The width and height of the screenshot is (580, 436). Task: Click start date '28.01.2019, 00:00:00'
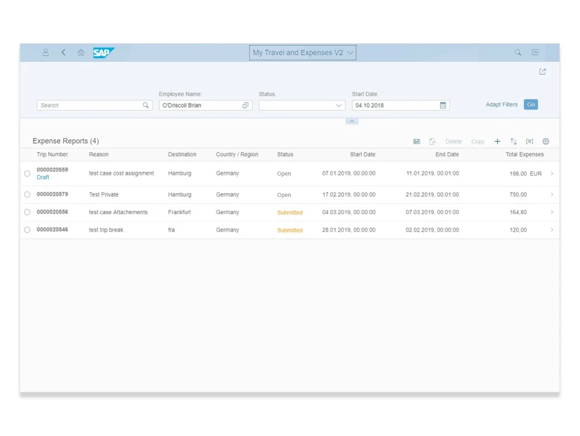coord(349,230)
